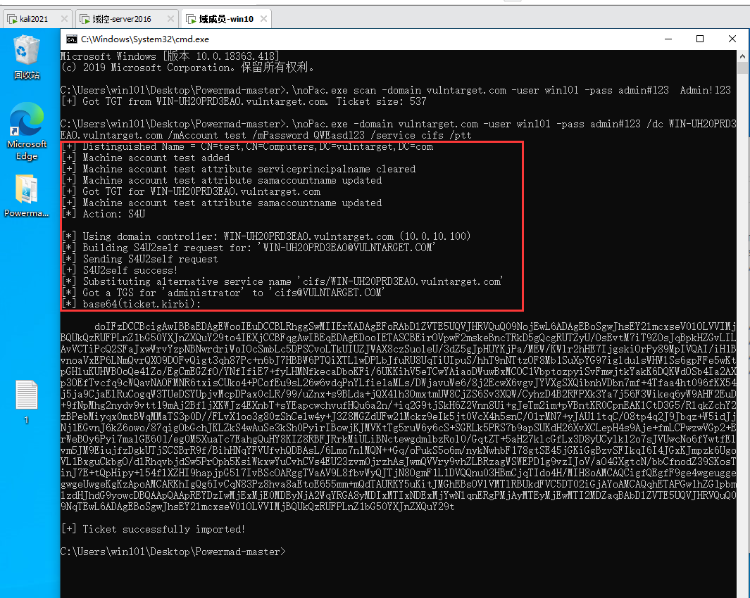Viewport: 750px width, 598px height.
Task: Click the 'serviceprincipalname cleared' line
Action: point(239,170)
